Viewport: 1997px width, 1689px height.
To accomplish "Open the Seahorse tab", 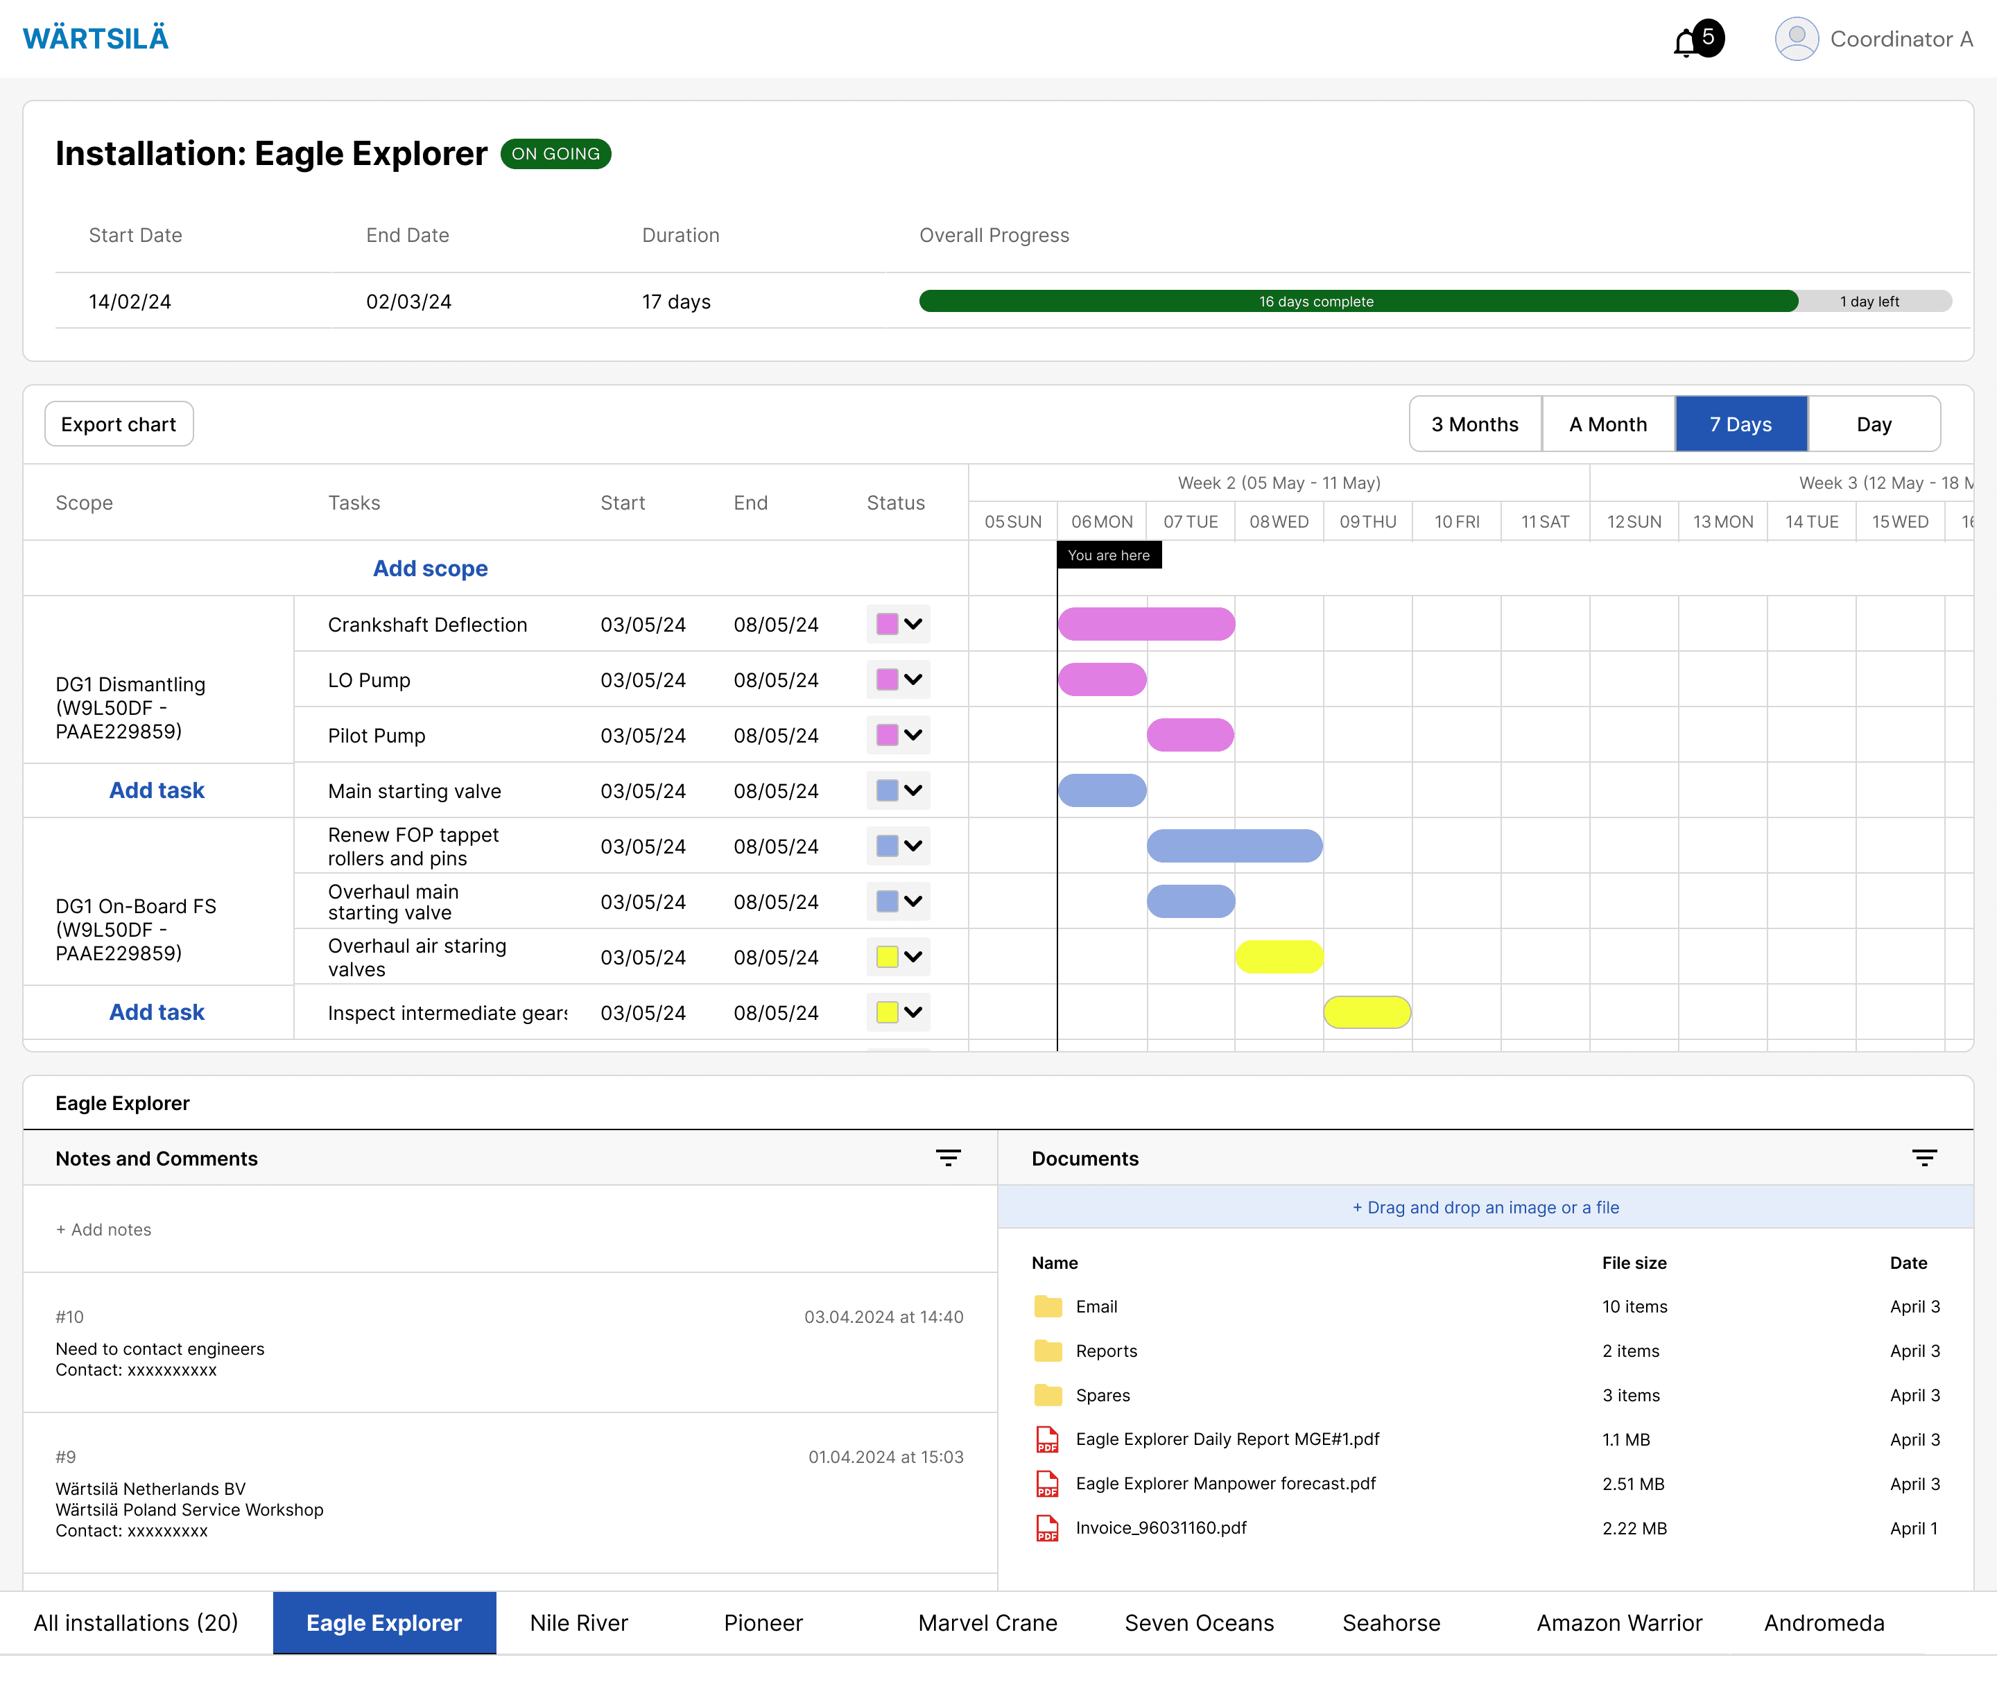I will tap(1391, 1623).
